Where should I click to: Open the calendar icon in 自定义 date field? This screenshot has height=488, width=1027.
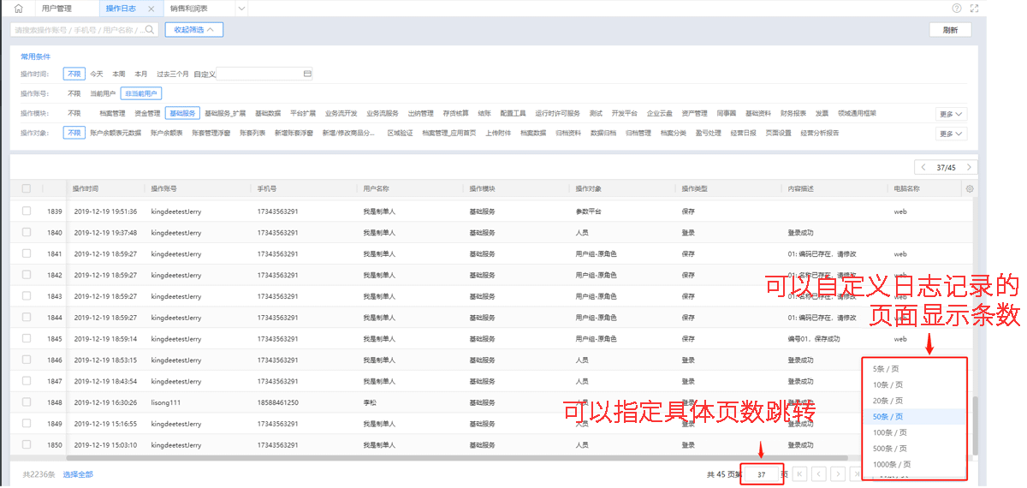pyautogui.click(x=307, y=74)
